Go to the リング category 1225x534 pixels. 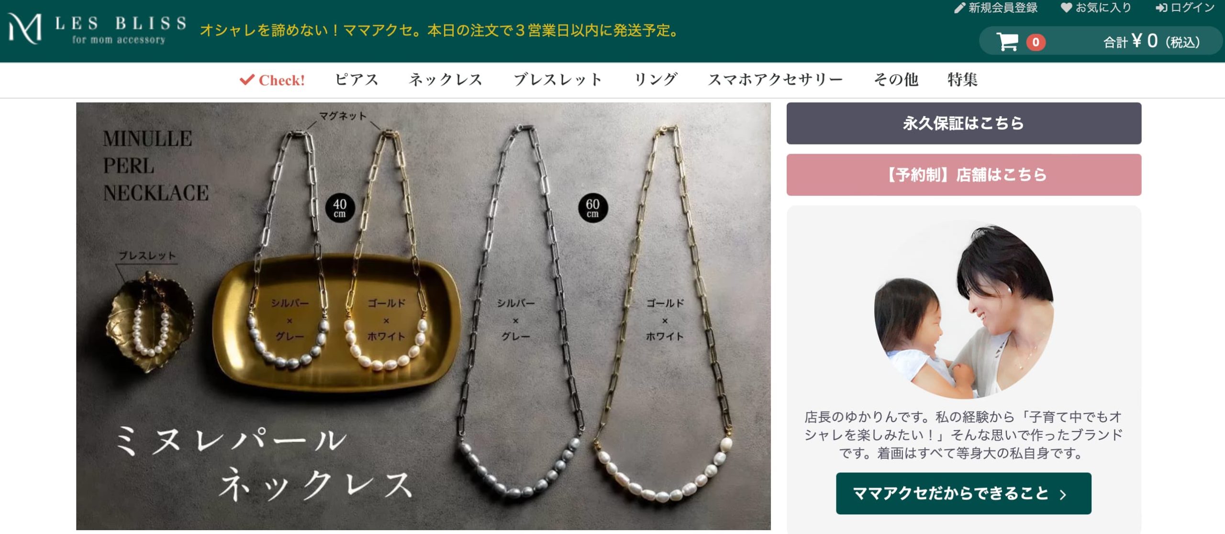(656, 79)
